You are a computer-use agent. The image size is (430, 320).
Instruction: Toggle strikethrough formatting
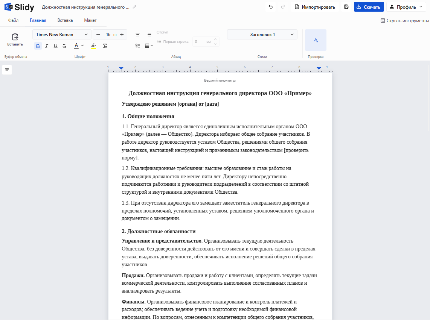64,46
